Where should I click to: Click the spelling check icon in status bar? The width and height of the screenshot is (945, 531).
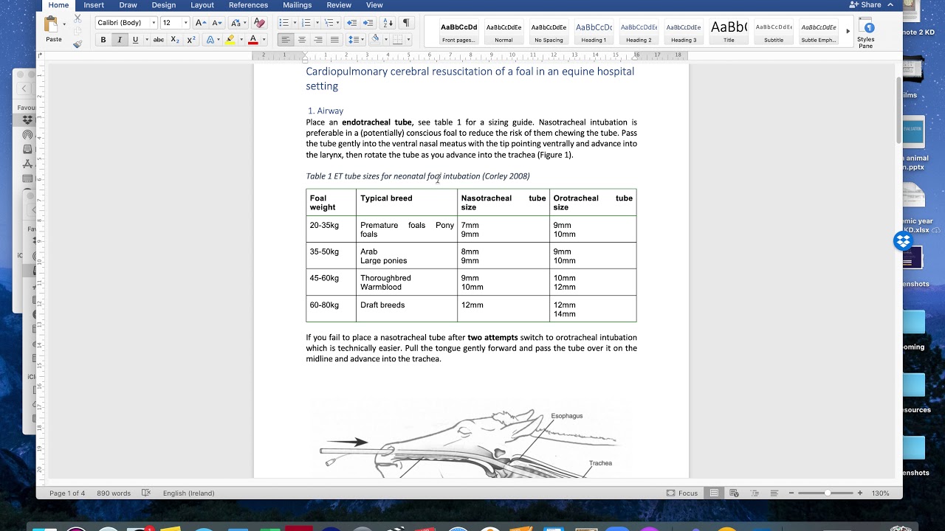coord(146,493)
